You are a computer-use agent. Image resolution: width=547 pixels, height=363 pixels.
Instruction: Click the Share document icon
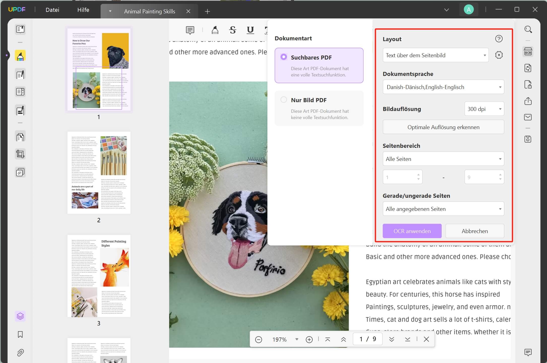[528, 101]
